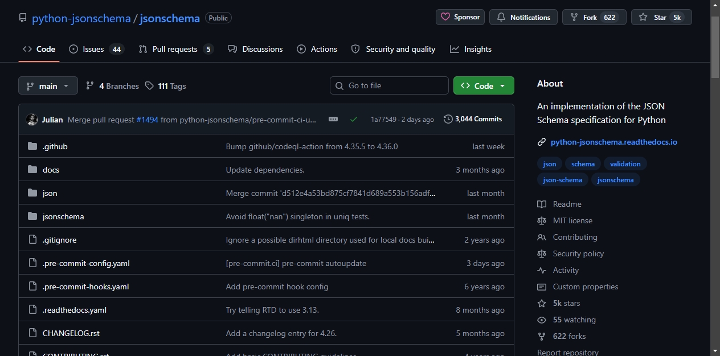Click the 5k stars link
Screen dimensions: 720x356
pos(566,303)
